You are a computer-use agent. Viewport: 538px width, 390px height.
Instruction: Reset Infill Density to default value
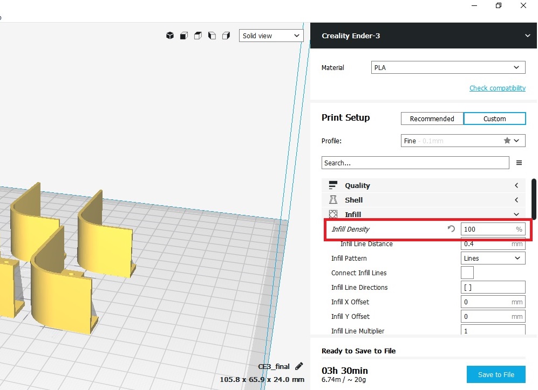tap(451, 228)
